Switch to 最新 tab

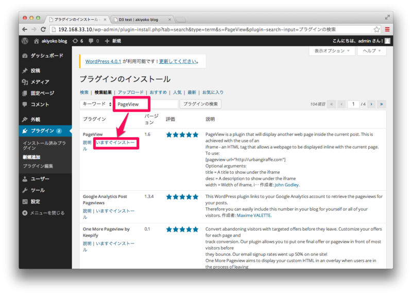pyautogui.click(x=192, y=92)
